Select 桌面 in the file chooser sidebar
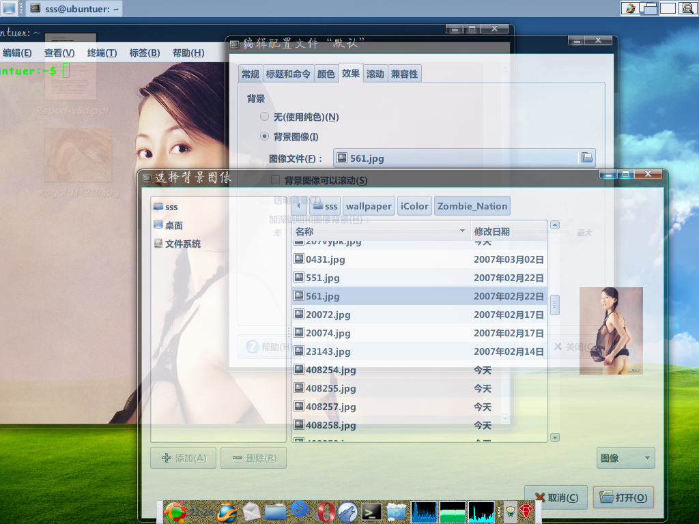Screen dimensions: 699x524 tap(168, 225)
